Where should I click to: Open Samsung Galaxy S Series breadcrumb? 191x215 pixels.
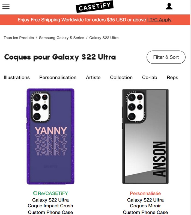coord(61,38)
